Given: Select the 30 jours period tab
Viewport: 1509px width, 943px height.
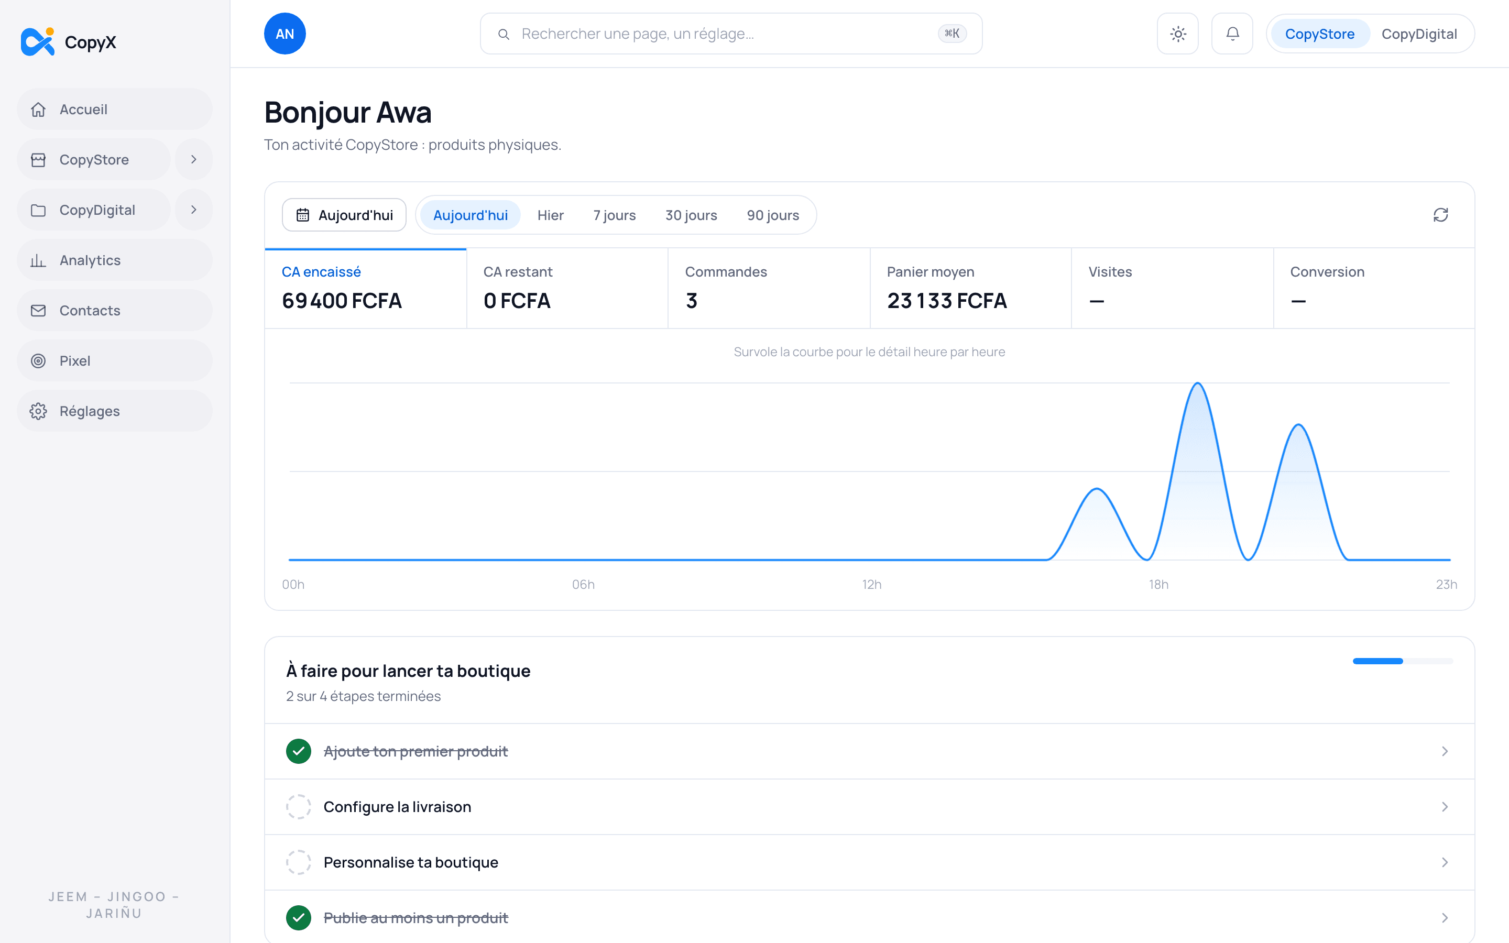Looking at the screenshot, I should click(x=691, y=215).
